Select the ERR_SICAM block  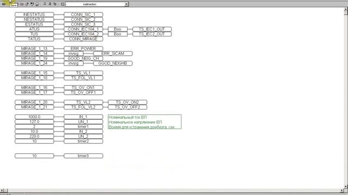click(113, 54)
